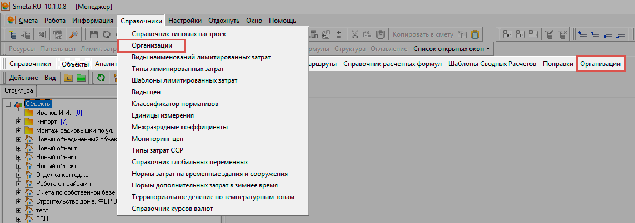Image resolution: width=635 pixels, height=223 pixels.
Task: Choose Типы затрат ССР menu entry
Action: 158,150
